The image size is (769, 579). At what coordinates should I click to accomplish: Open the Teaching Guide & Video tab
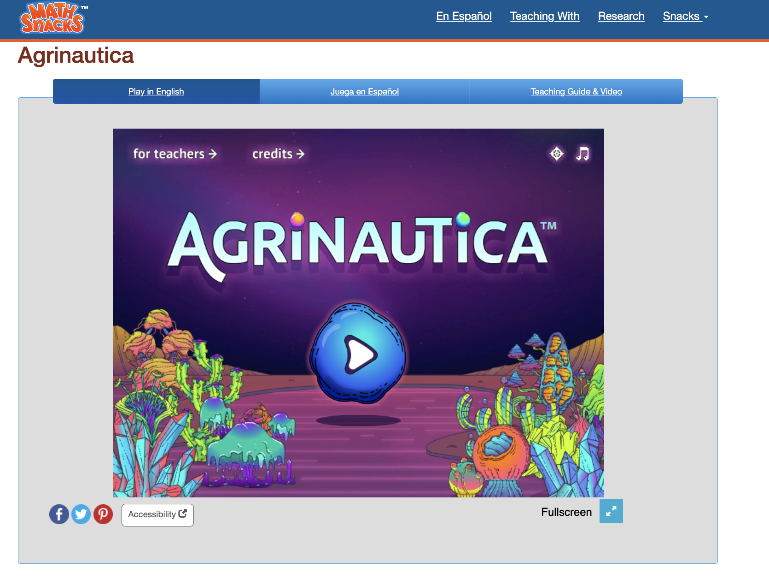576,91
